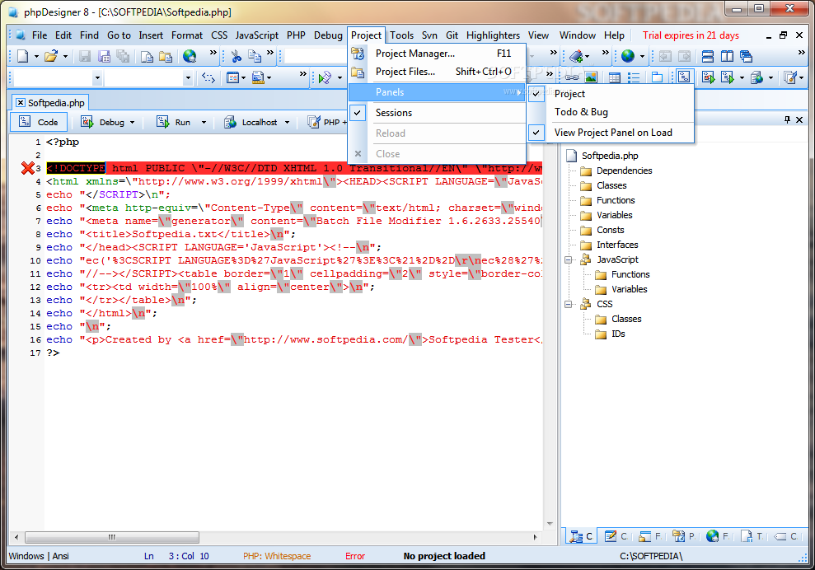The width and height of the screenshot is (815, 570).
Task: Click the Code view button
Action: point(39,122)
